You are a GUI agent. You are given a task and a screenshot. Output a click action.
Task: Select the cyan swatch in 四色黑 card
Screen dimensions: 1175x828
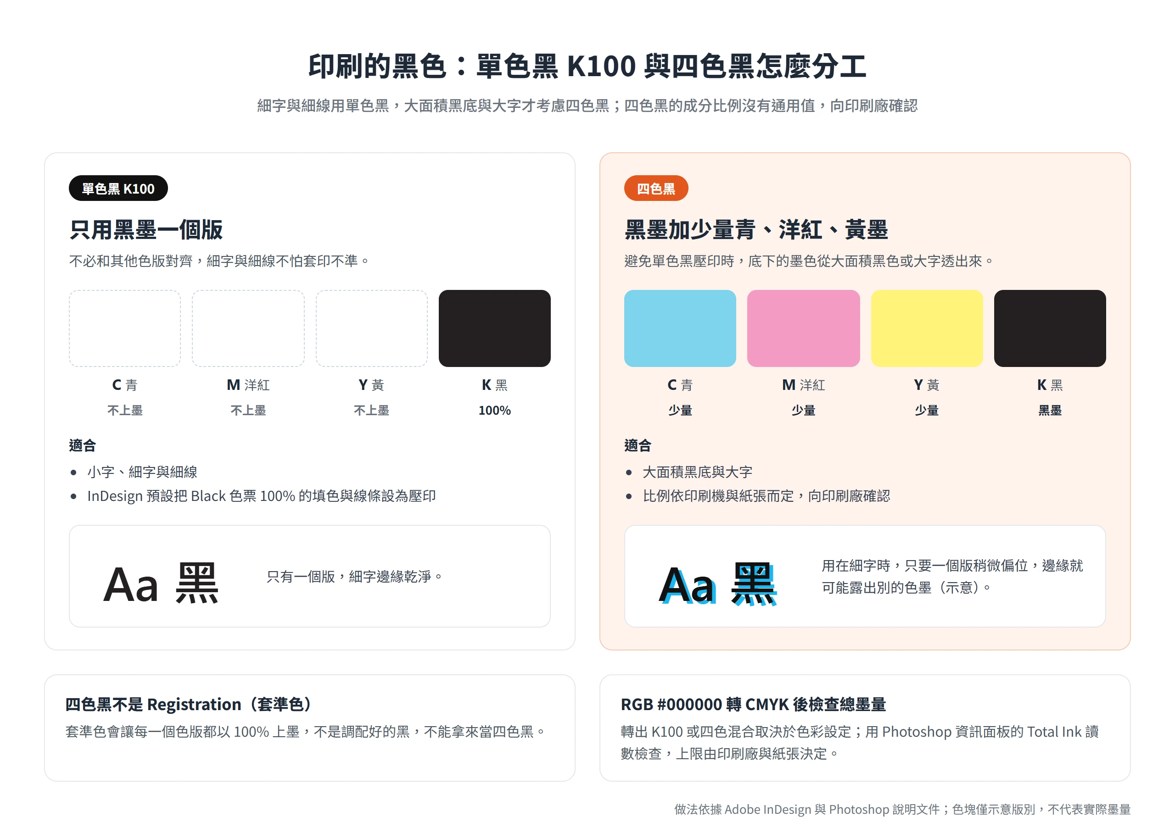pyautogui.click(x=680, y=328)
